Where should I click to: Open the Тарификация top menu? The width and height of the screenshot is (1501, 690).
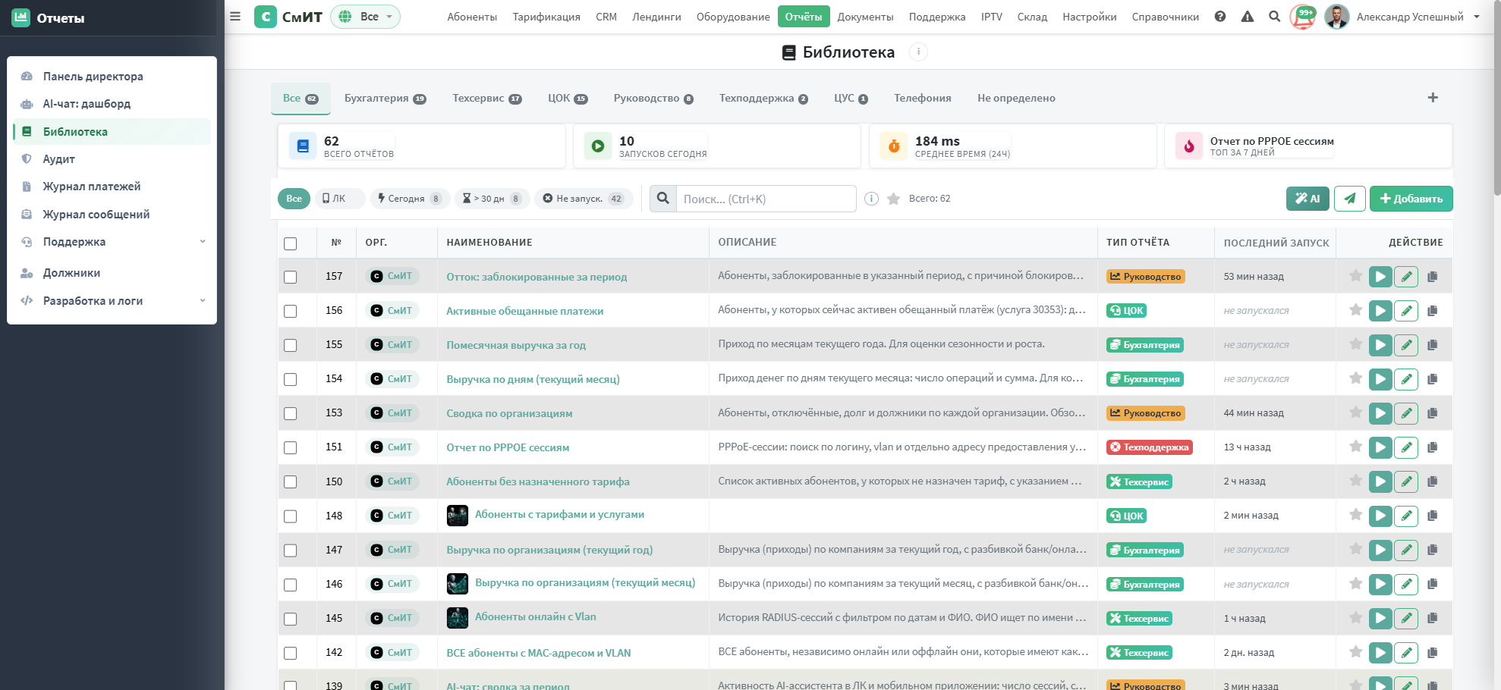(546, 17)
